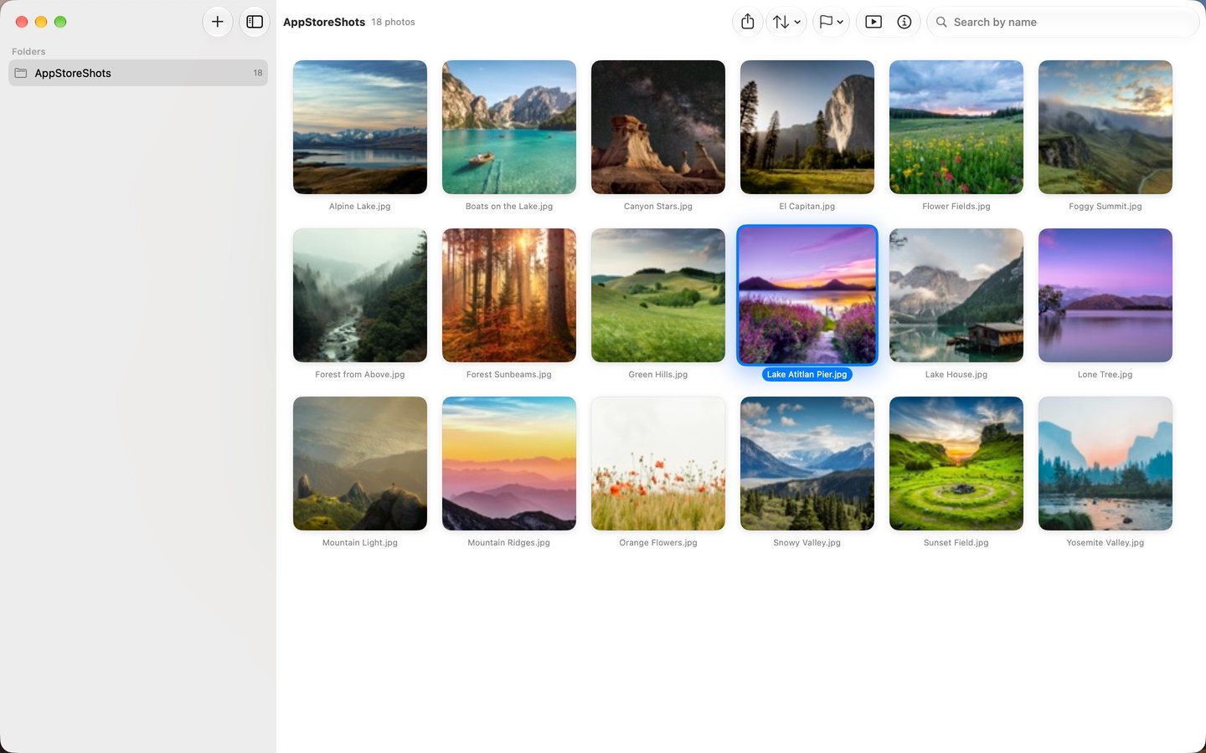Select Orange Flowers.jpg thumbnail
Image resolution: width=1206 pixels, height=753 pixels.
coord(658,464)
